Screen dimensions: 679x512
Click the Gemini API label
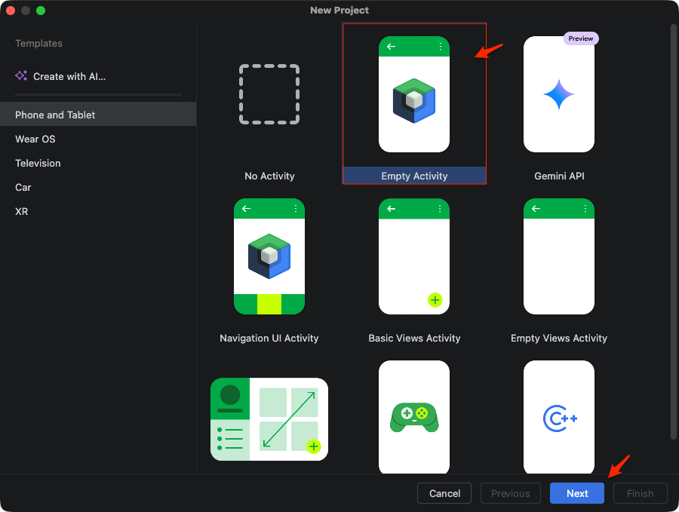(x=559, y=176)
